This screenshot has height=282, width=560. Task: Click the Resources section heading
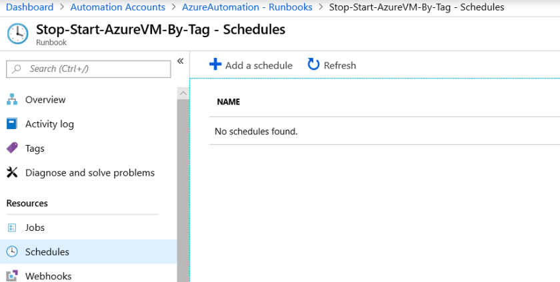click(27, 204)
